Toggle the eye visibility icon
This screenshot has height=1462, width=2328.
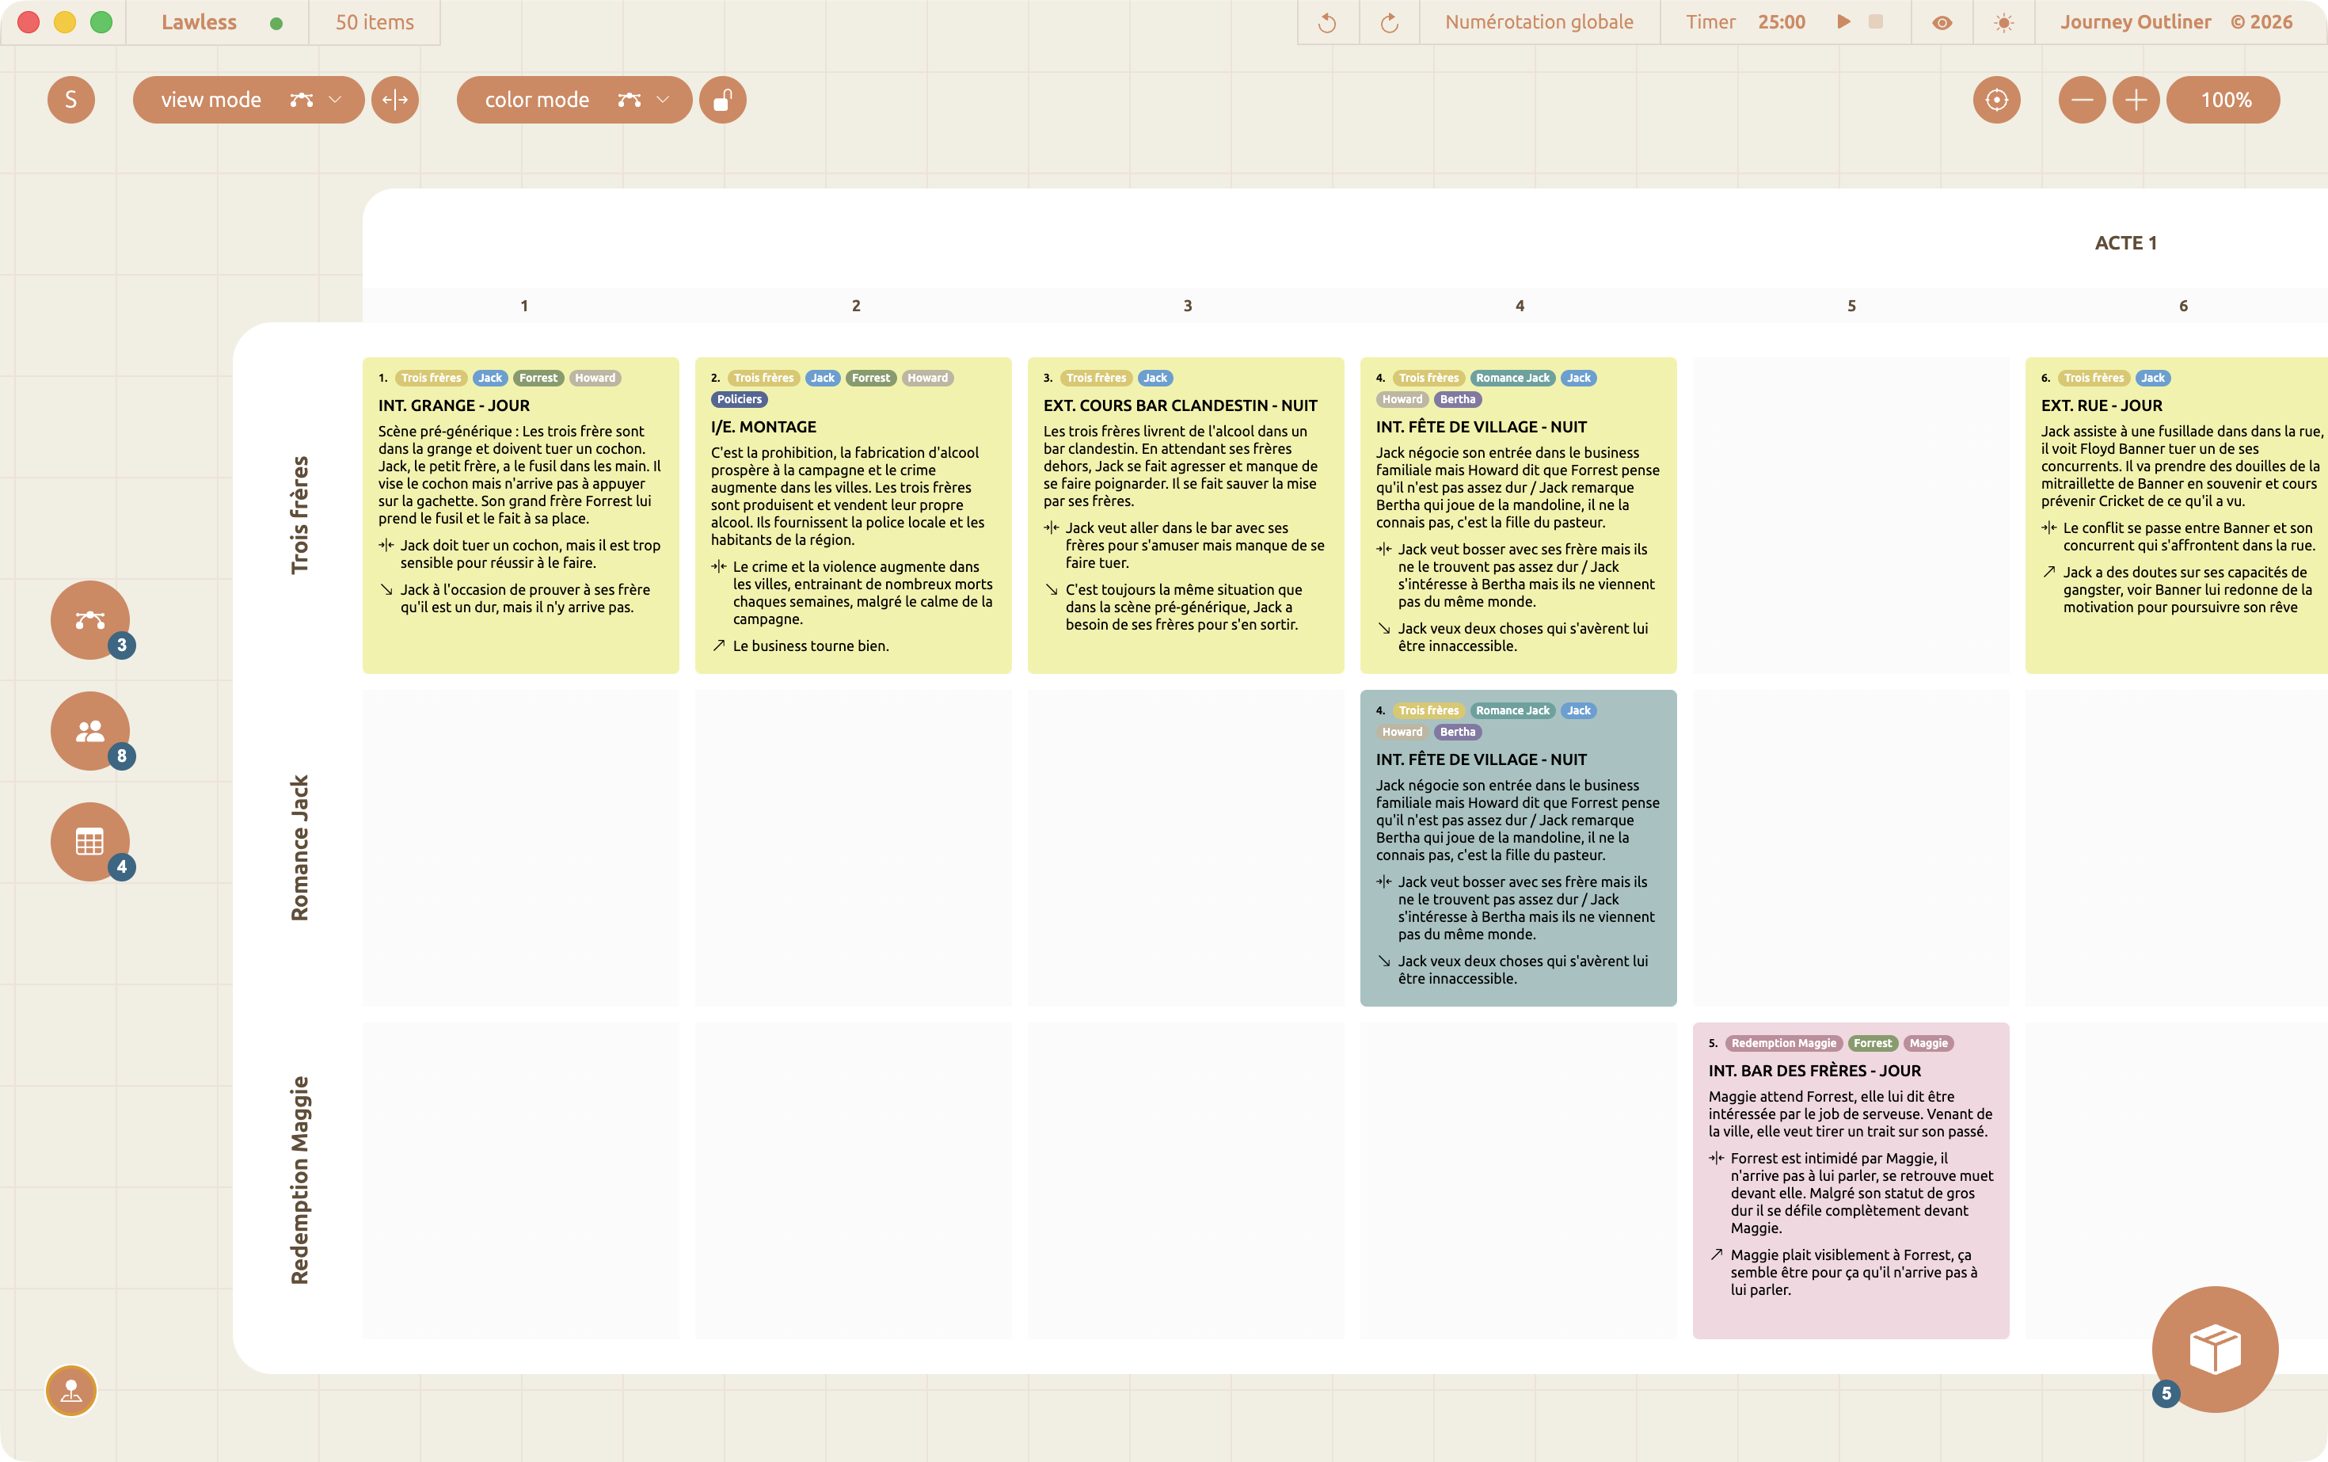point(1942,22)
